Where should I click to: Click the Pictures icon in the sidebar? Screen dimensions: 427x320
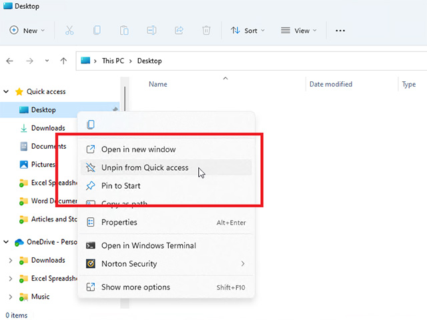click(24, 165)
